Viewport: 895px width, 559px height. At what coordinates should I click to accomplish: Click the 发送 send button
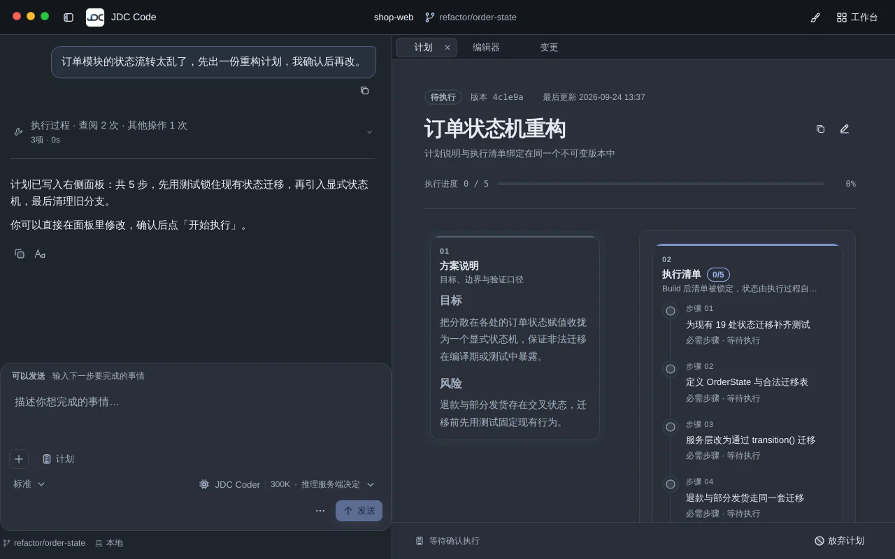(359, 511)
